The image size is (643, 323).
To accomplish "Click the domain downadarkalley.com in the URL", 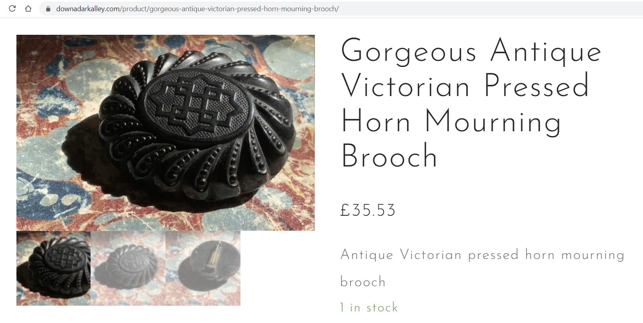I will click(x=88, y=9).
